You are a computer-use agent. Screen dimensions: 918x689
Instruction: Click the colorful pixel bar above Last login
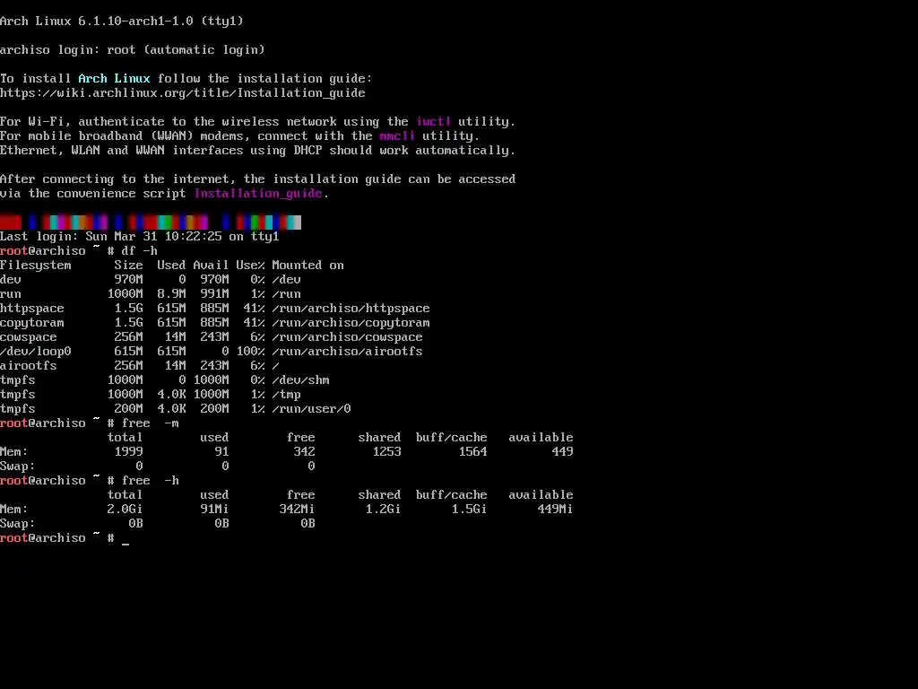(x=151, y=222)
